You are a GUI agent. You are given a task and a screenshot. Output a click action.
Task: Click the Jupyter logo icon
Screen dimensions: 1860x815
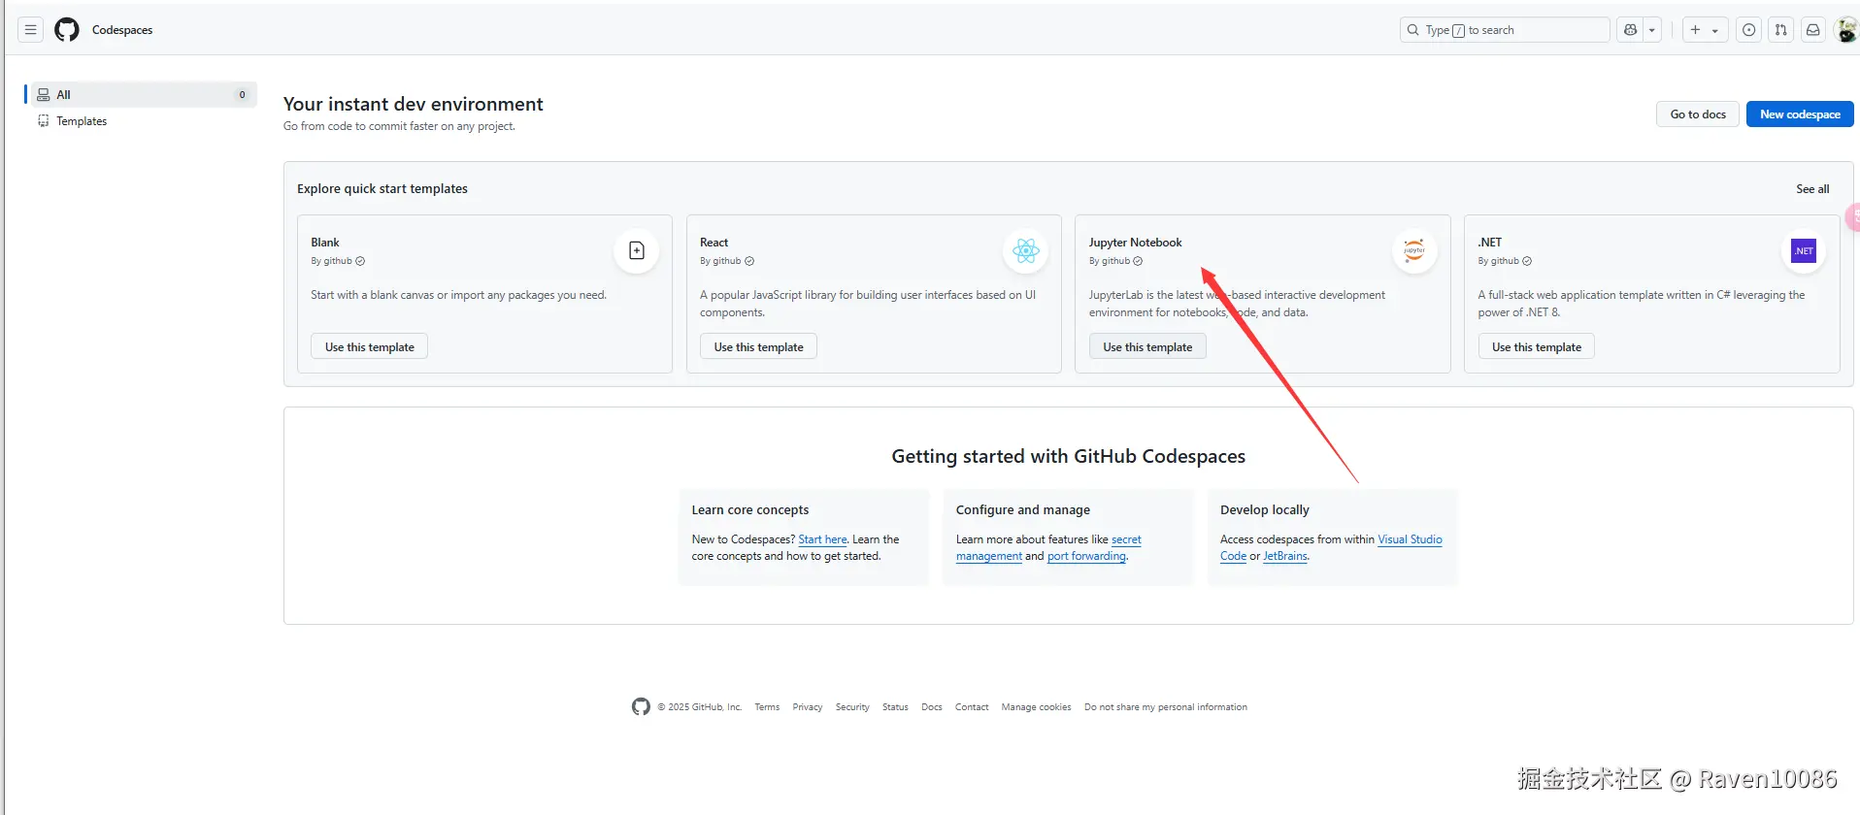pos(1414,251)
